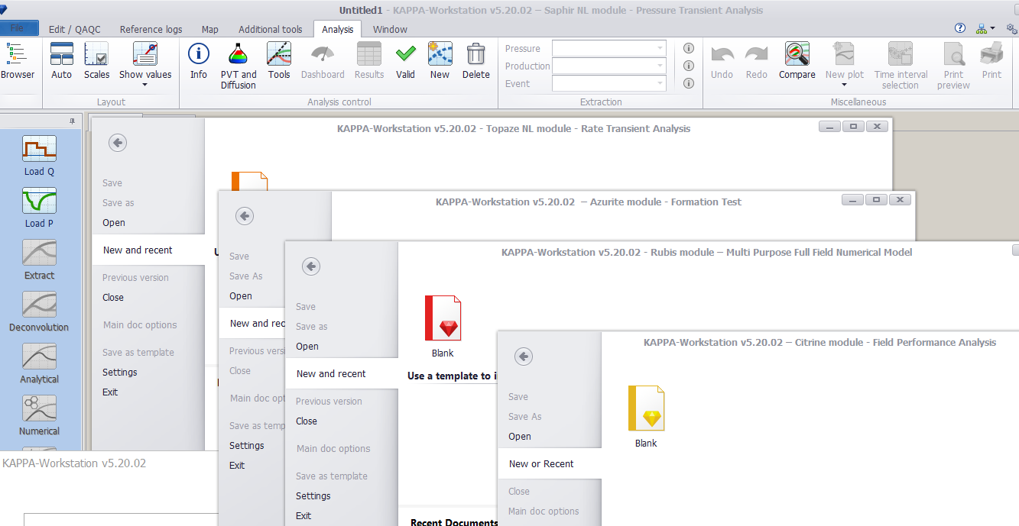The width and height of the screenshot is (1019, 526).
Task: Click the Delete trash icon
Action: (x=475, y=54)
